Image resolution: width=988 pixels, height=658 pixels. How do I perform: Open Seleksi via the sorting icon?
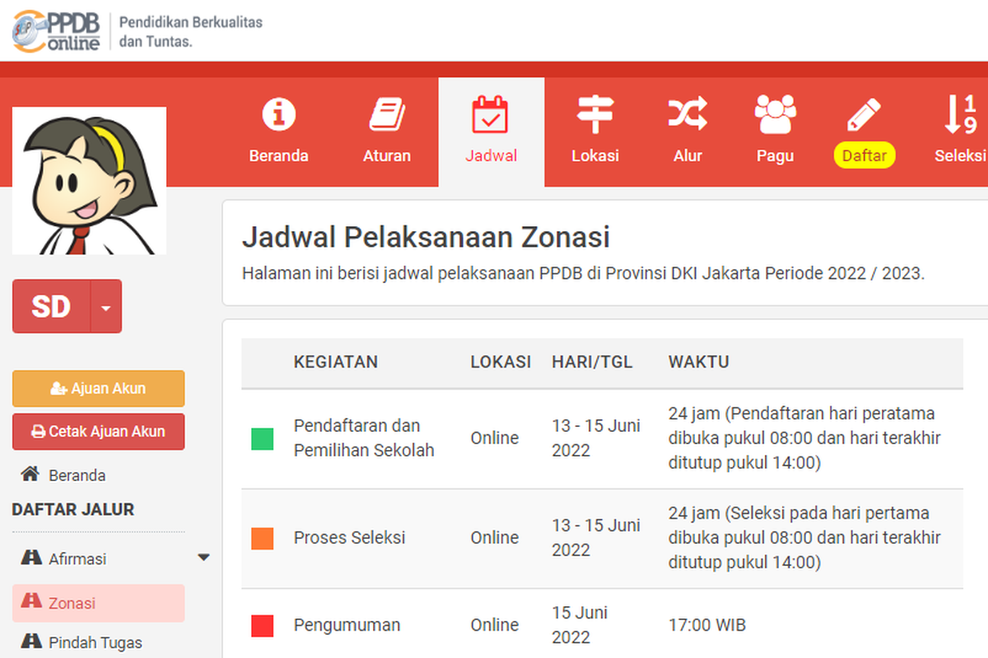coord(962,114)
